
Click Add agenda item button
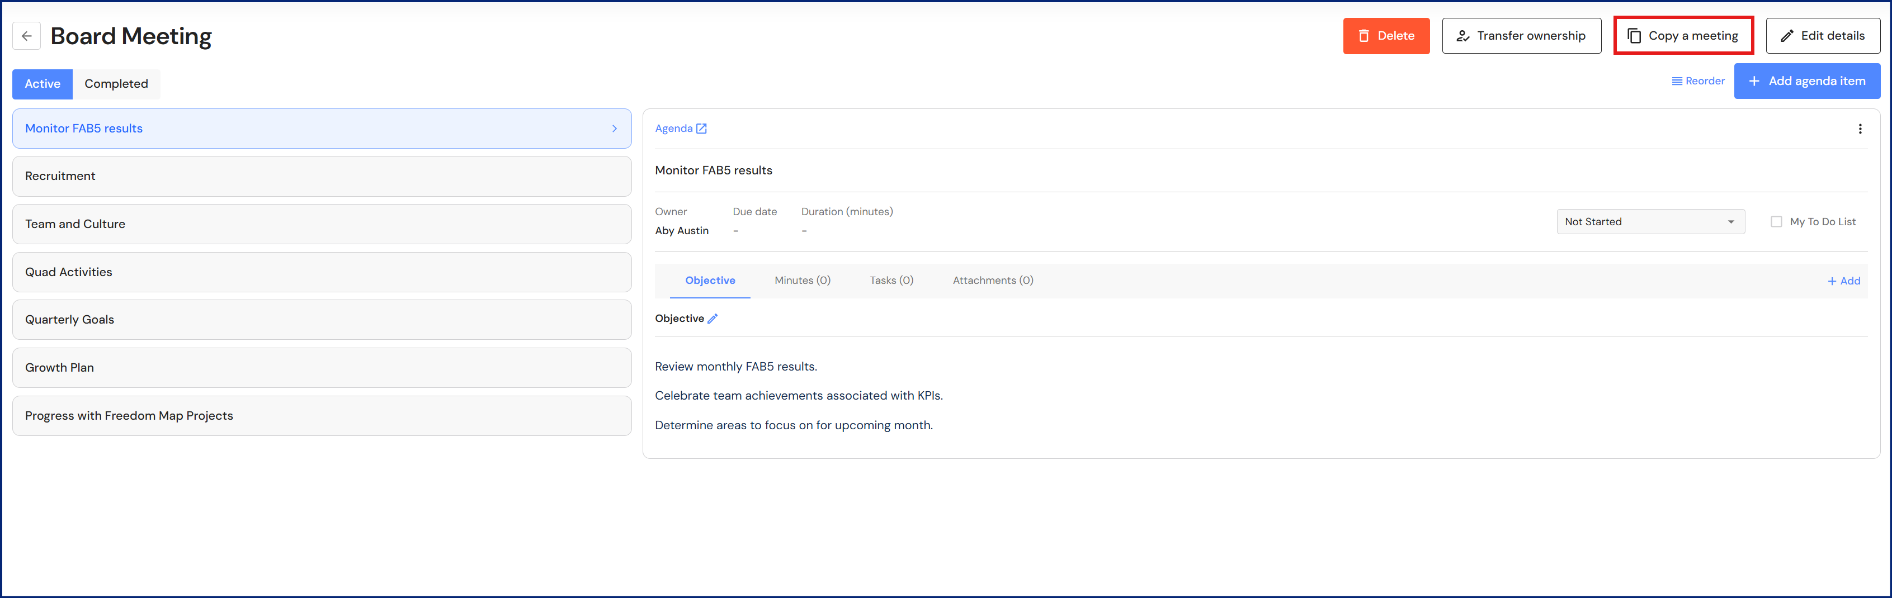(x=1806, y=82)
